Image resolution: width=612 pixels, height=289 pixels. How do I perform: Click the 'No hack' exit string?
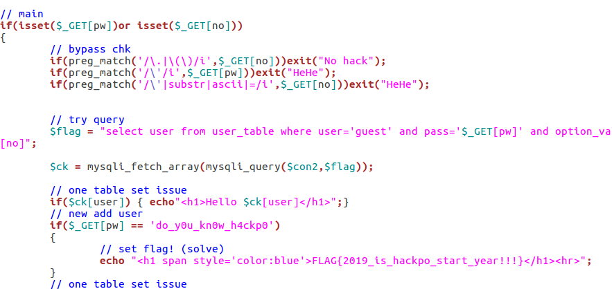(346, 61)
